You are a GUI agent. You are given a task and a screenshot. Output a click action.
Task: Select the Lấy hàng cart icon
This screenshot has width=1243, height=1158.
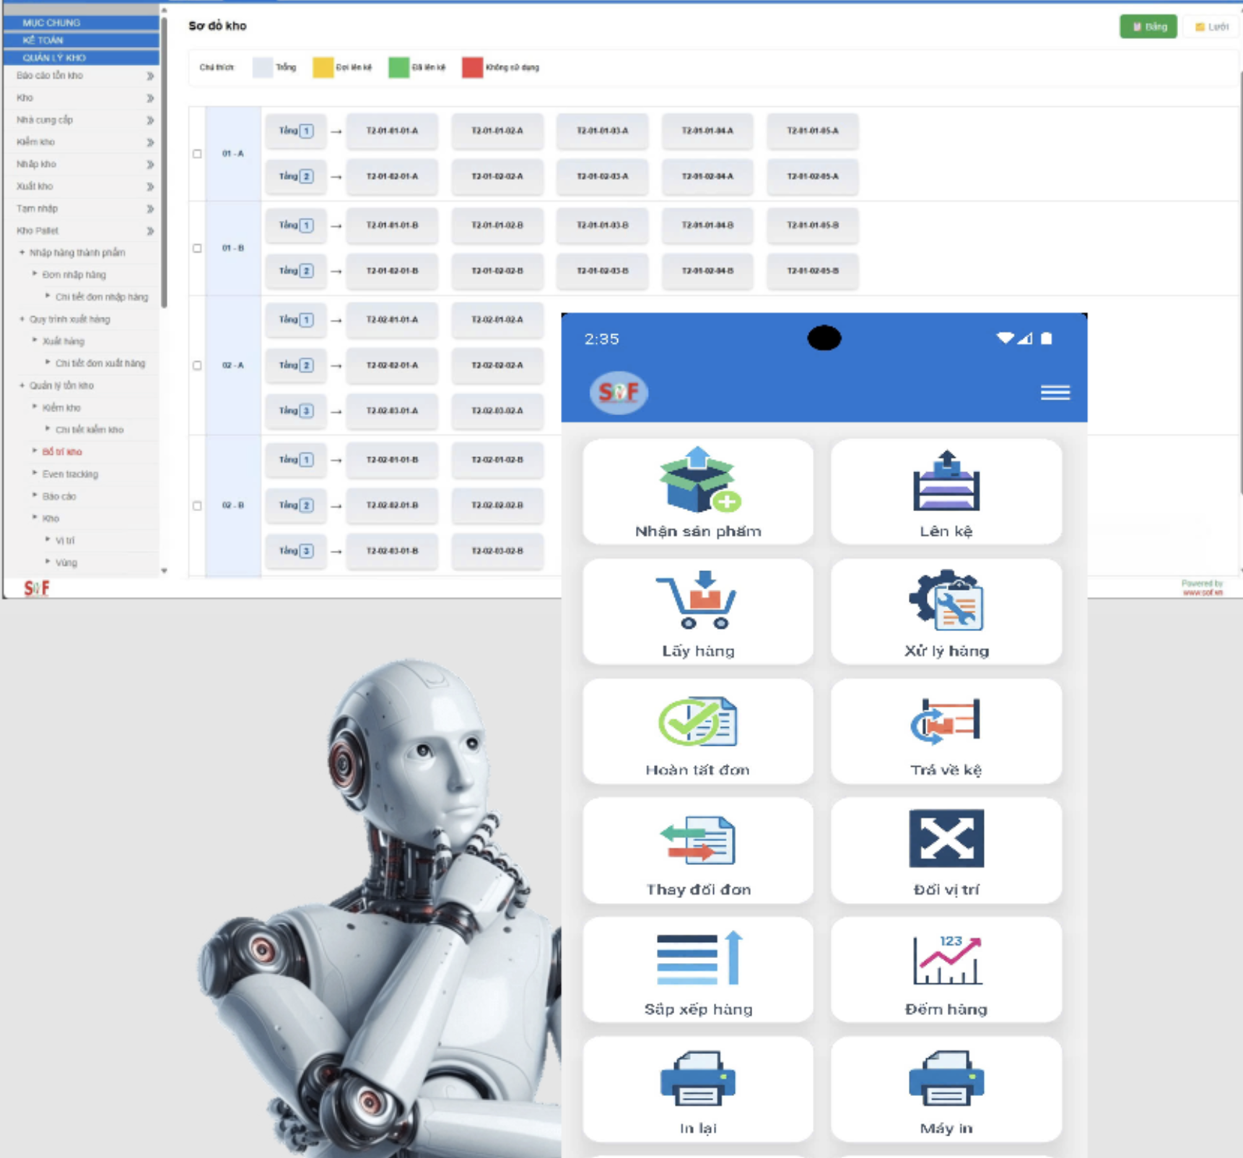(x=698, y=600)
